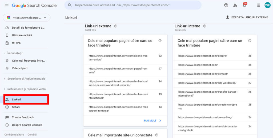
Task: Click the phone icon for Utilizare mobilă
Action: [x=7, y=35]
